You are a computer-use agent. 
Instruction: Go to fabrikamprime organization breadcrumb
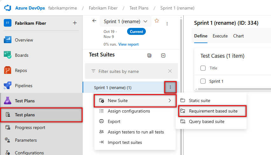[x=63, y=8]
